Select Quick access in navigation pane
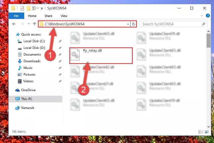Viewport: 214px width, 143px height. [29, 34]
